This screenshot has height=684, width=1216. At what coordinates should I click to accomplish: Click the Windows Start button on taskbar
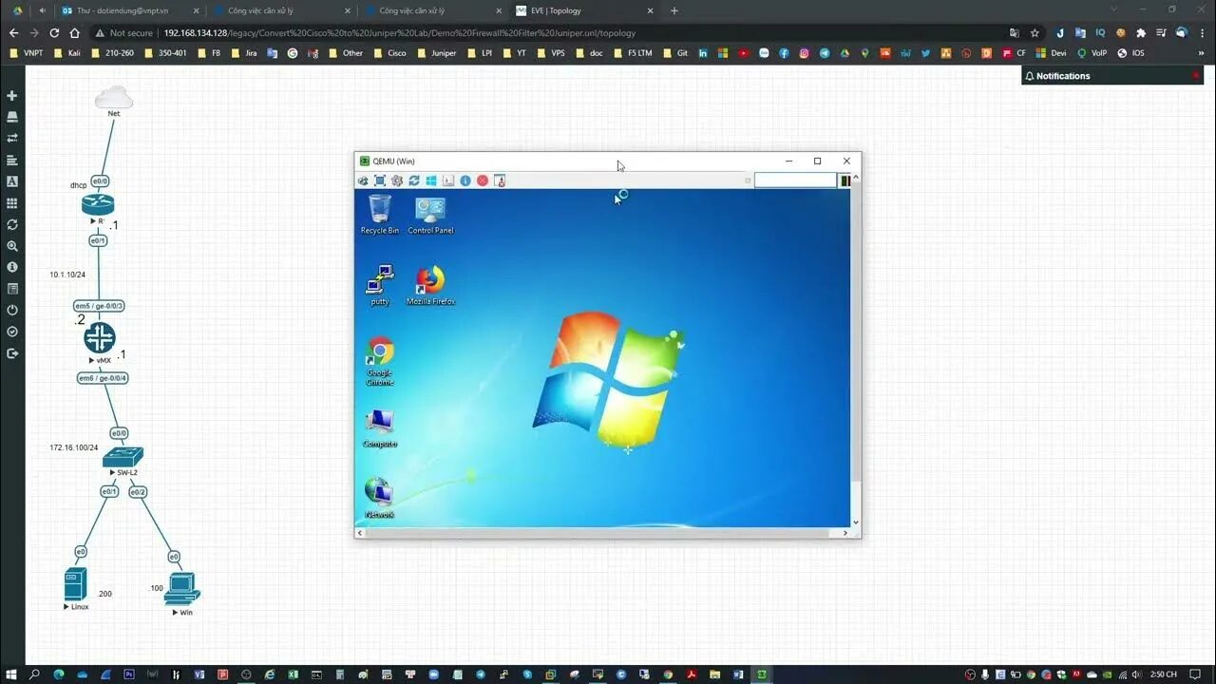(x=12, y=674)
